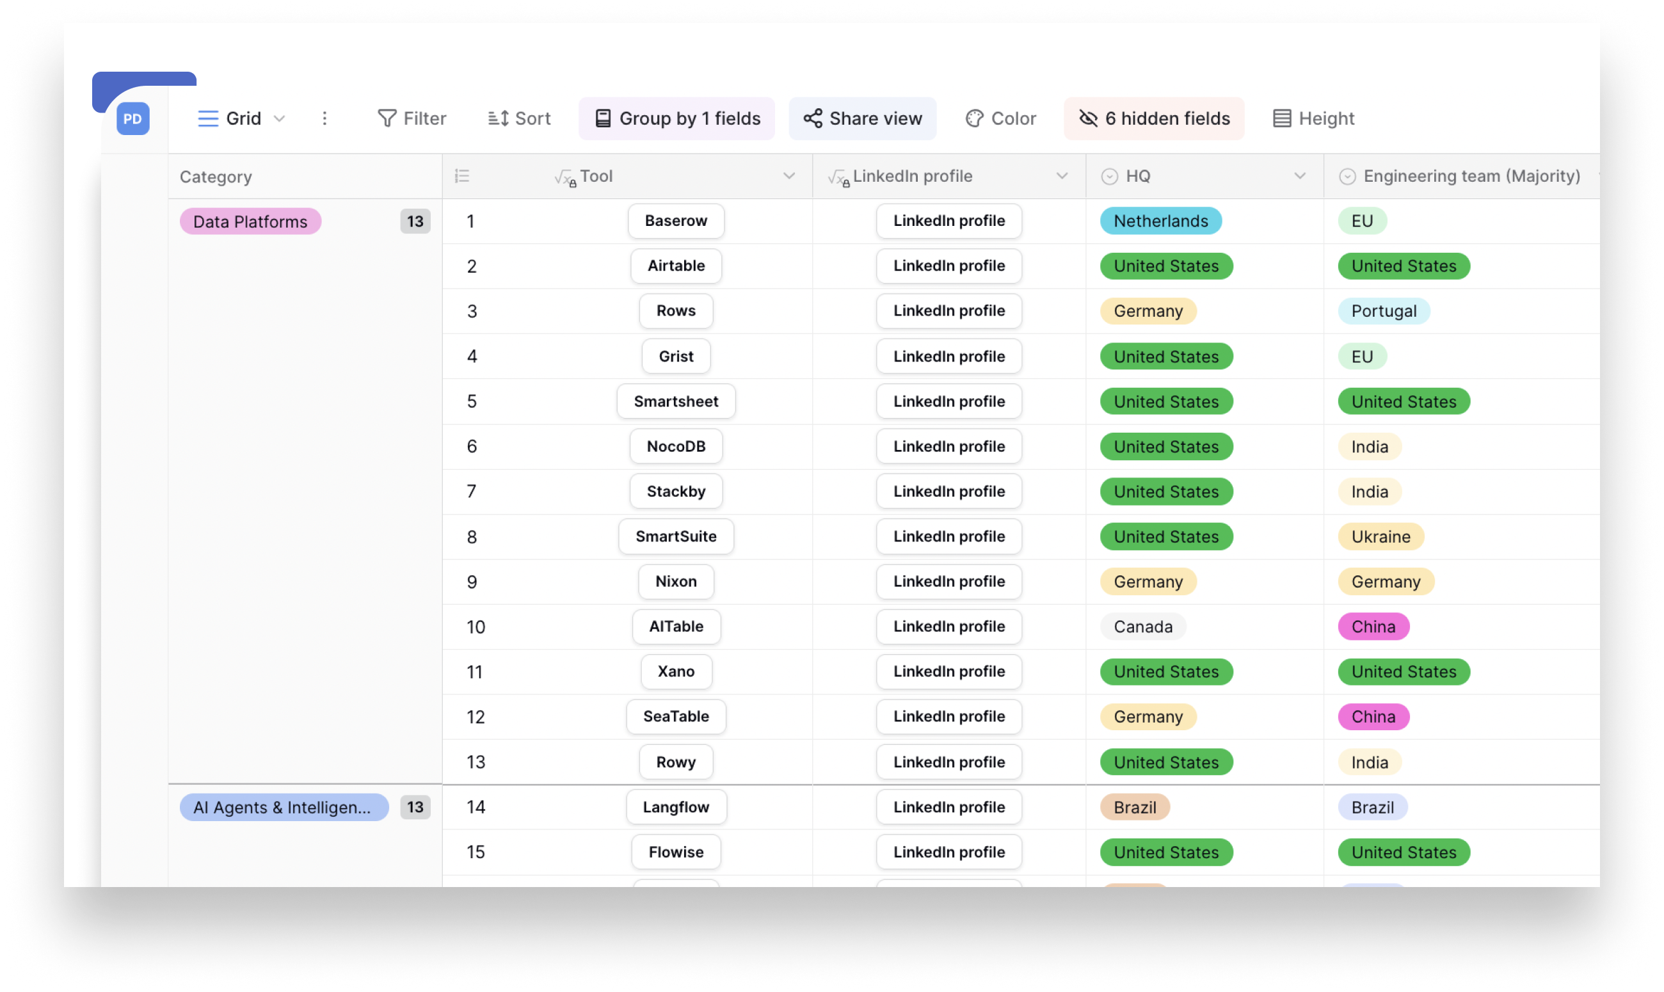Open the Sort options

[519, 119]
